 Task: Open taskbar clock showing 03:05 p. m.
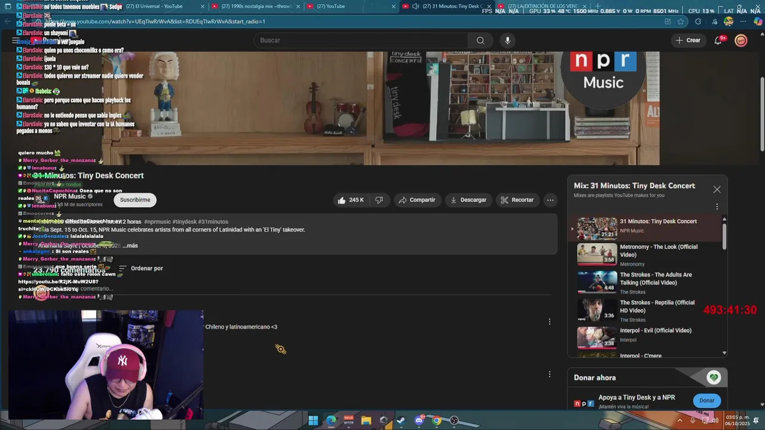(x=737, y=420)
